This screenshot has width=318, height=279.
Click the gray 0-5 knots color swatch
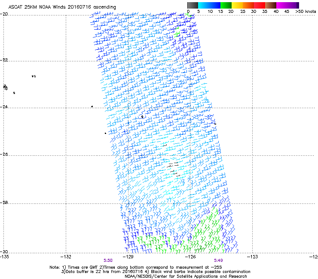[193, 5]
